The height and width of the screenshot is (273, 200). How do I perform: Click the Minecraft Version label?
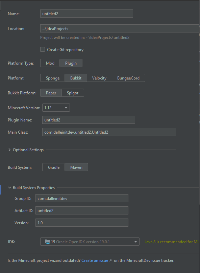[x=24, y=108]
